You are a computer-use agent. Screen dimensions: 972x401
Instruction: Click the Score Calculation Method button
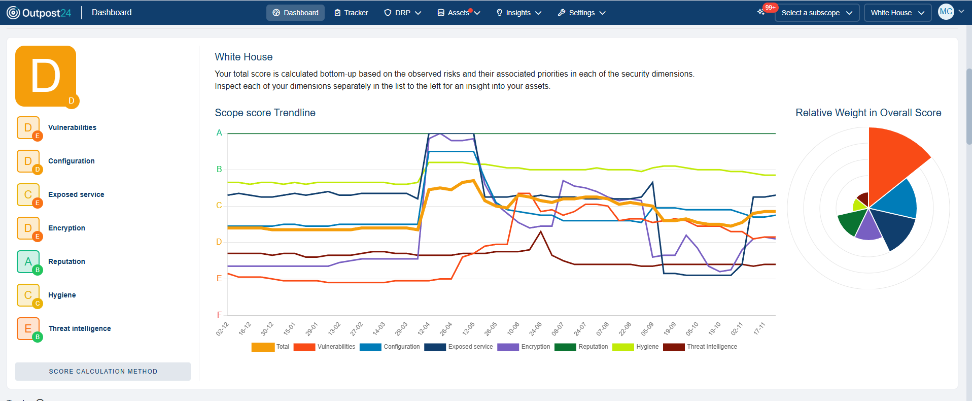(103, 372)
